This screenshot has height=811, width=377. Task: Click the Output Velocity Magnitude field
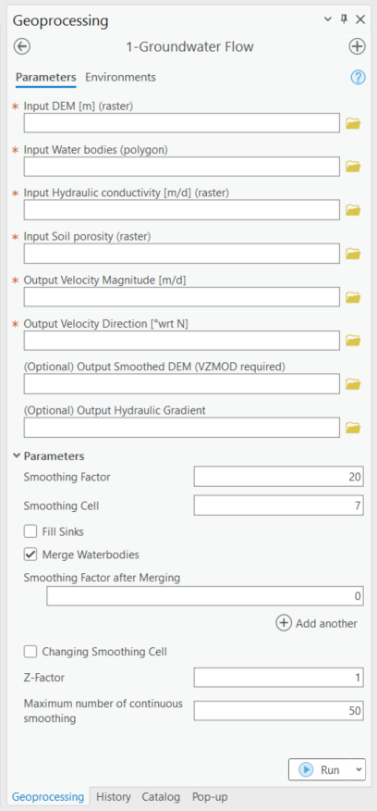[x=182, y=297]
